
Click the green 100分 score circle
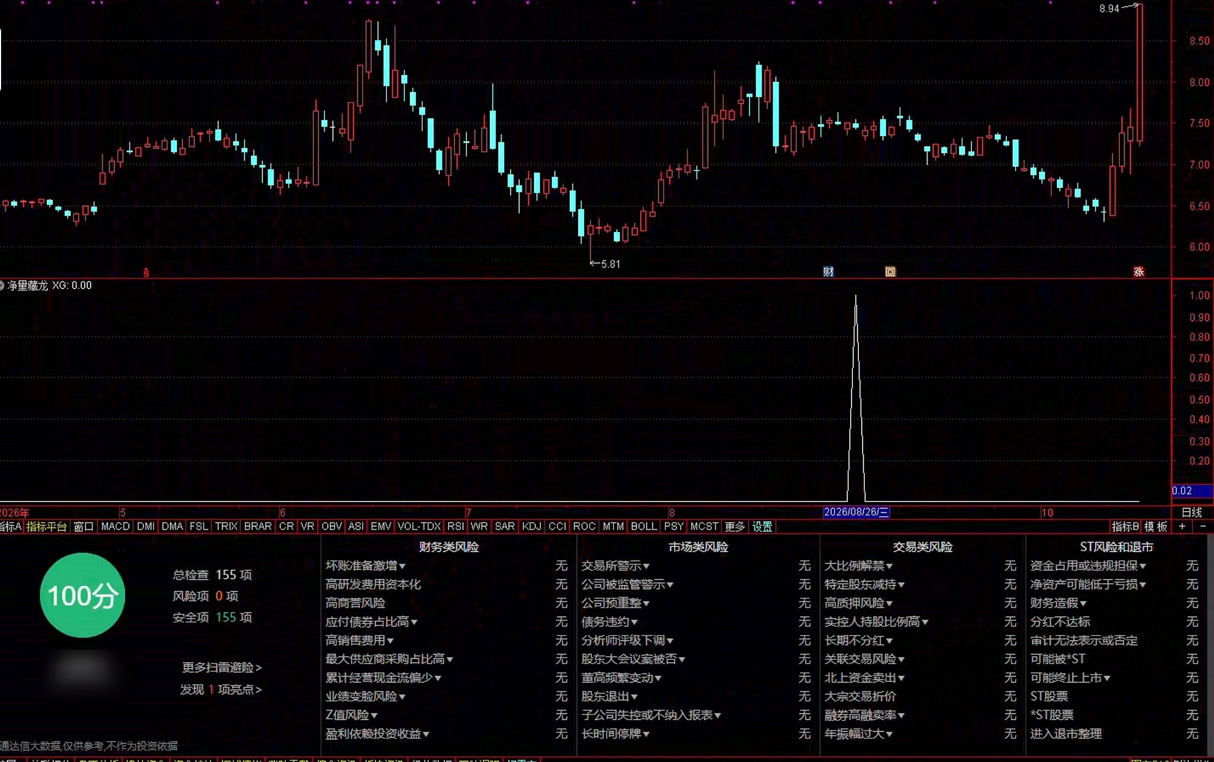point(83,595)
